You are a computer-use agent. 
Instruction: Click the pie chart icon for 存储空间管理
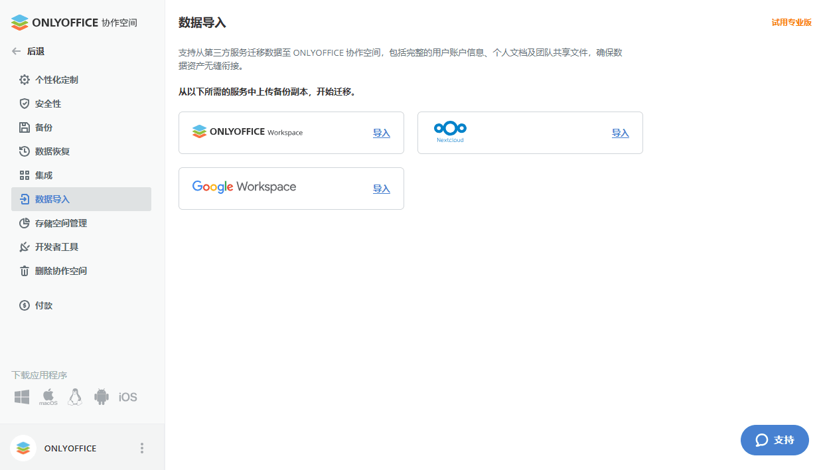pos(25,223)
